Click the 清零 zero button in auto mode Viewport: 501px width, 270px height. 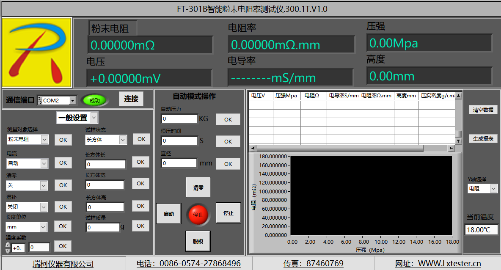pos(198,187)
